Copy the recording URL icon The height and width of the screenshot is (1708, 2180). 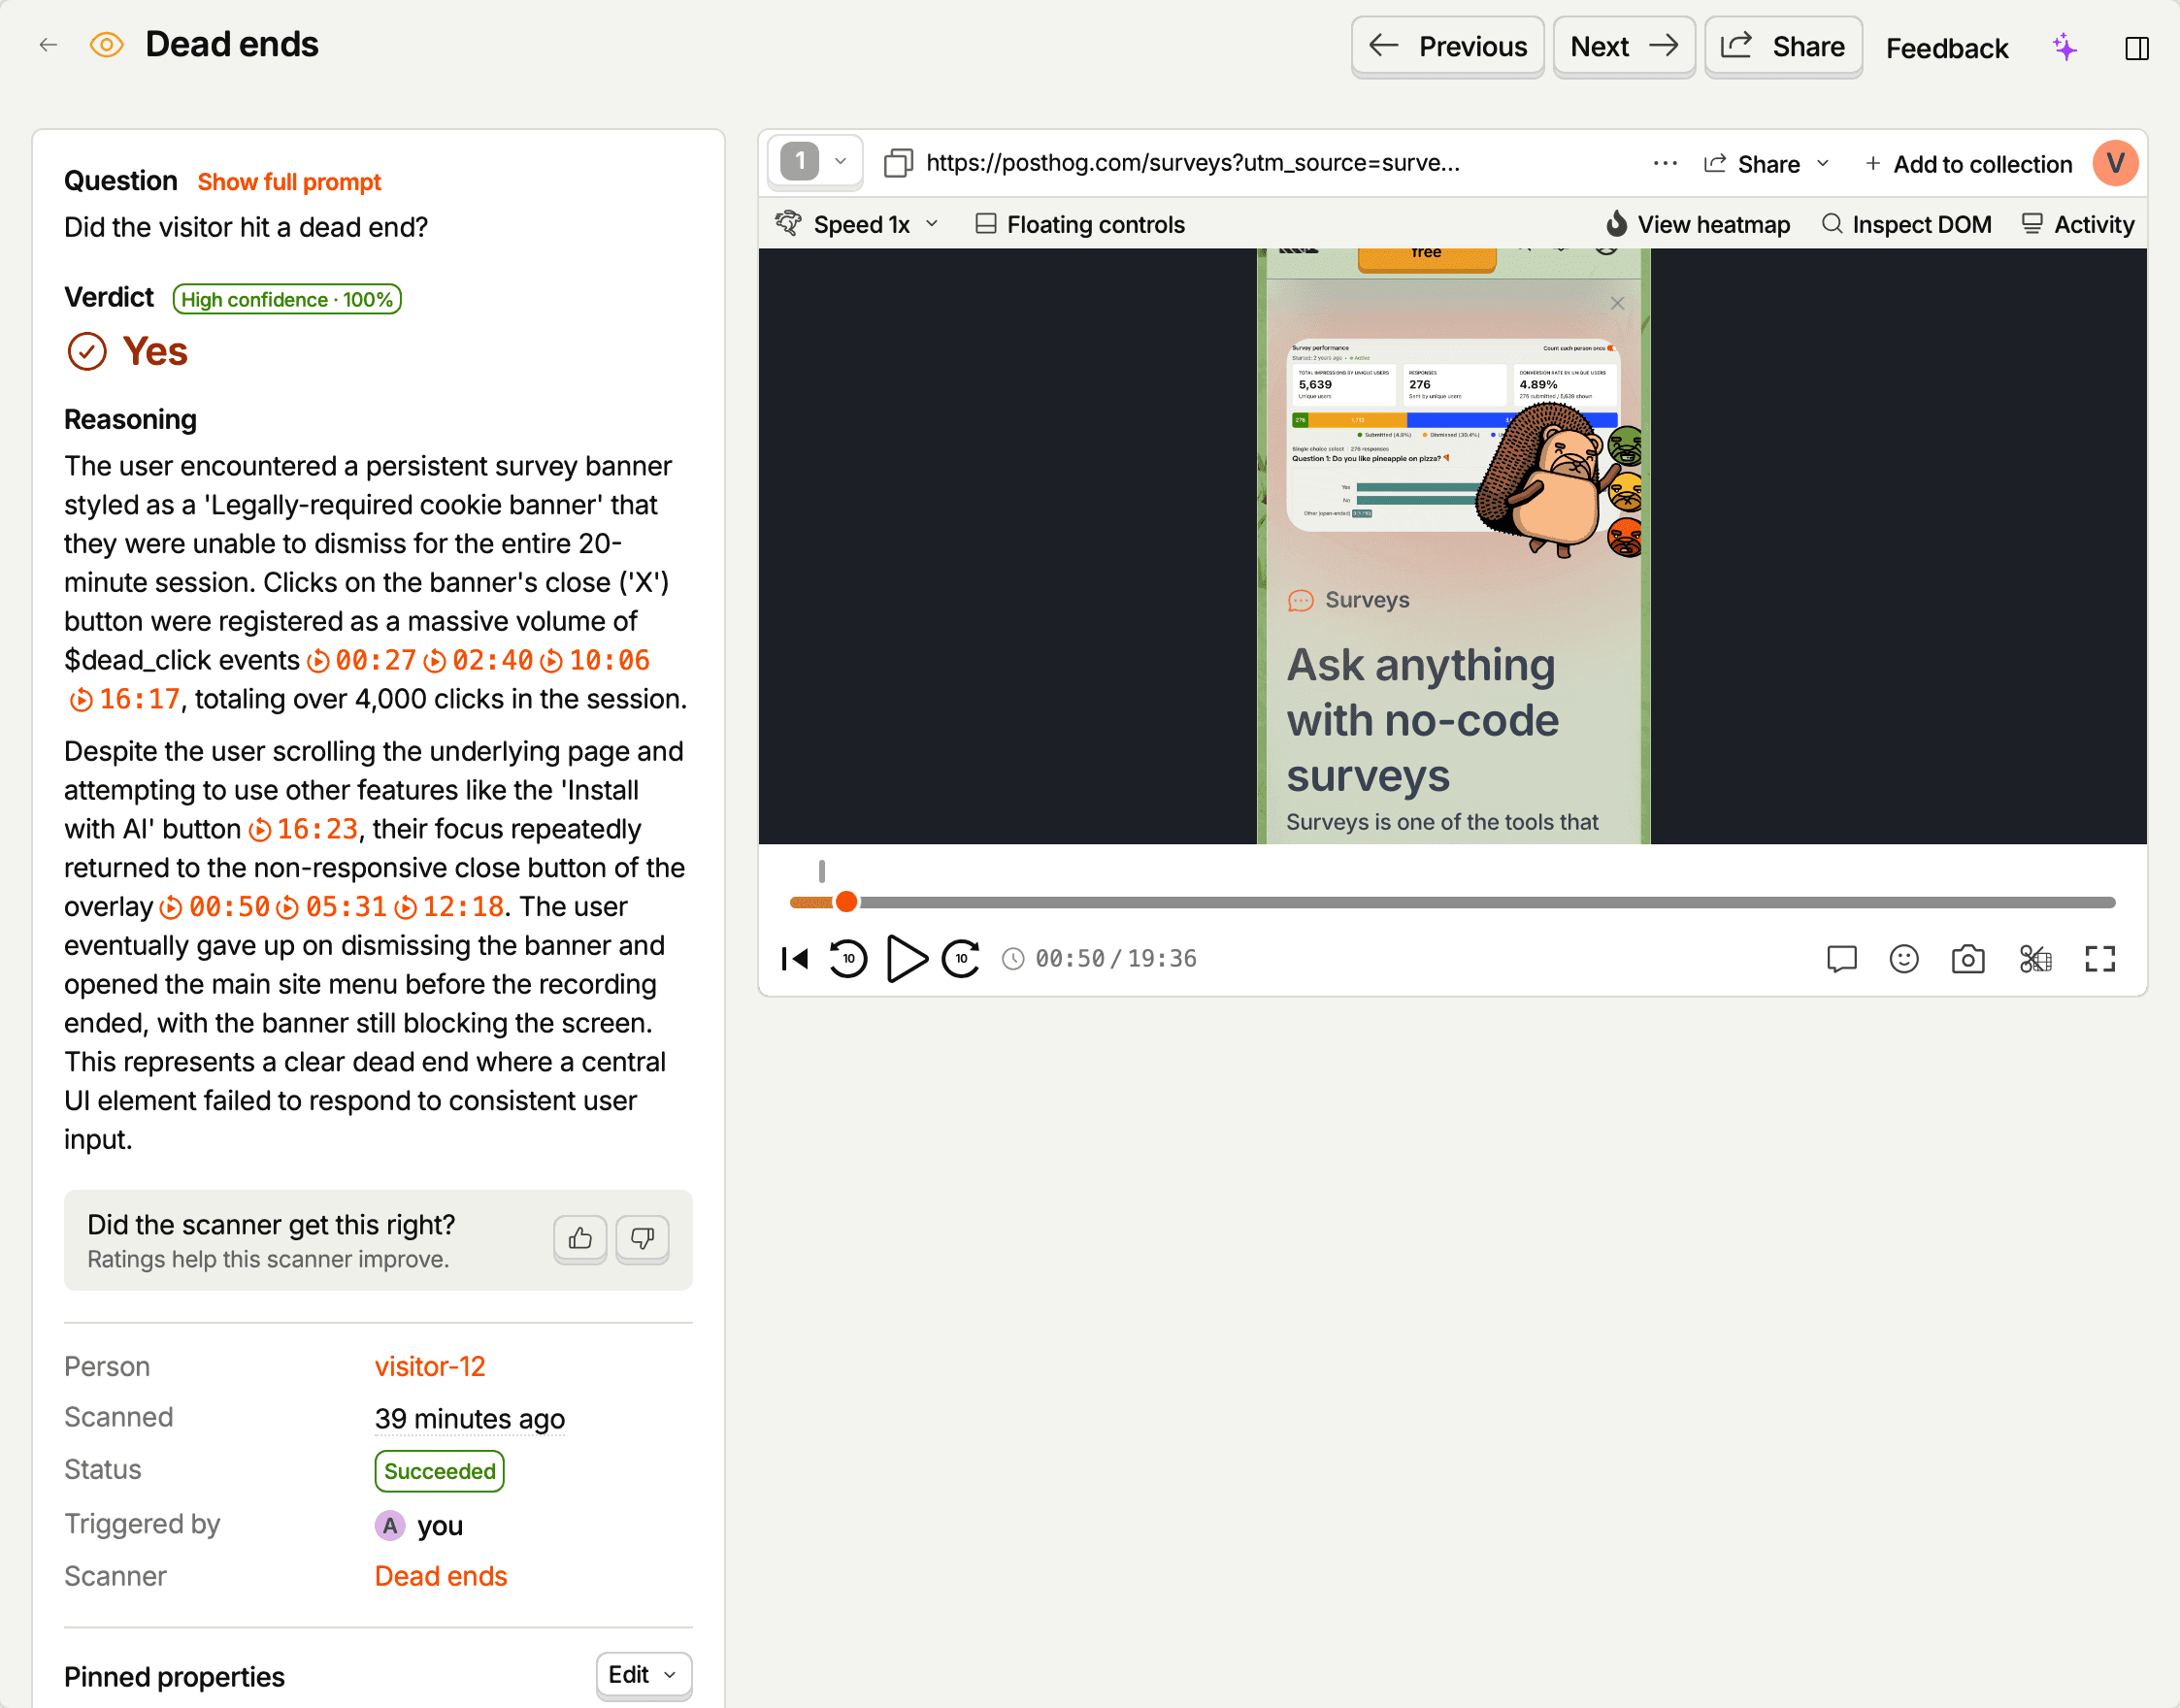pos(898,163)
